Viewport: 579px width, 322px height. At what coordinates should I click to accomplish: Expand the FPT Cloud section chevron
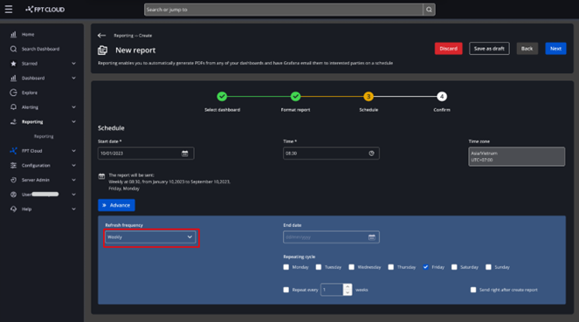tap(74, 151)
